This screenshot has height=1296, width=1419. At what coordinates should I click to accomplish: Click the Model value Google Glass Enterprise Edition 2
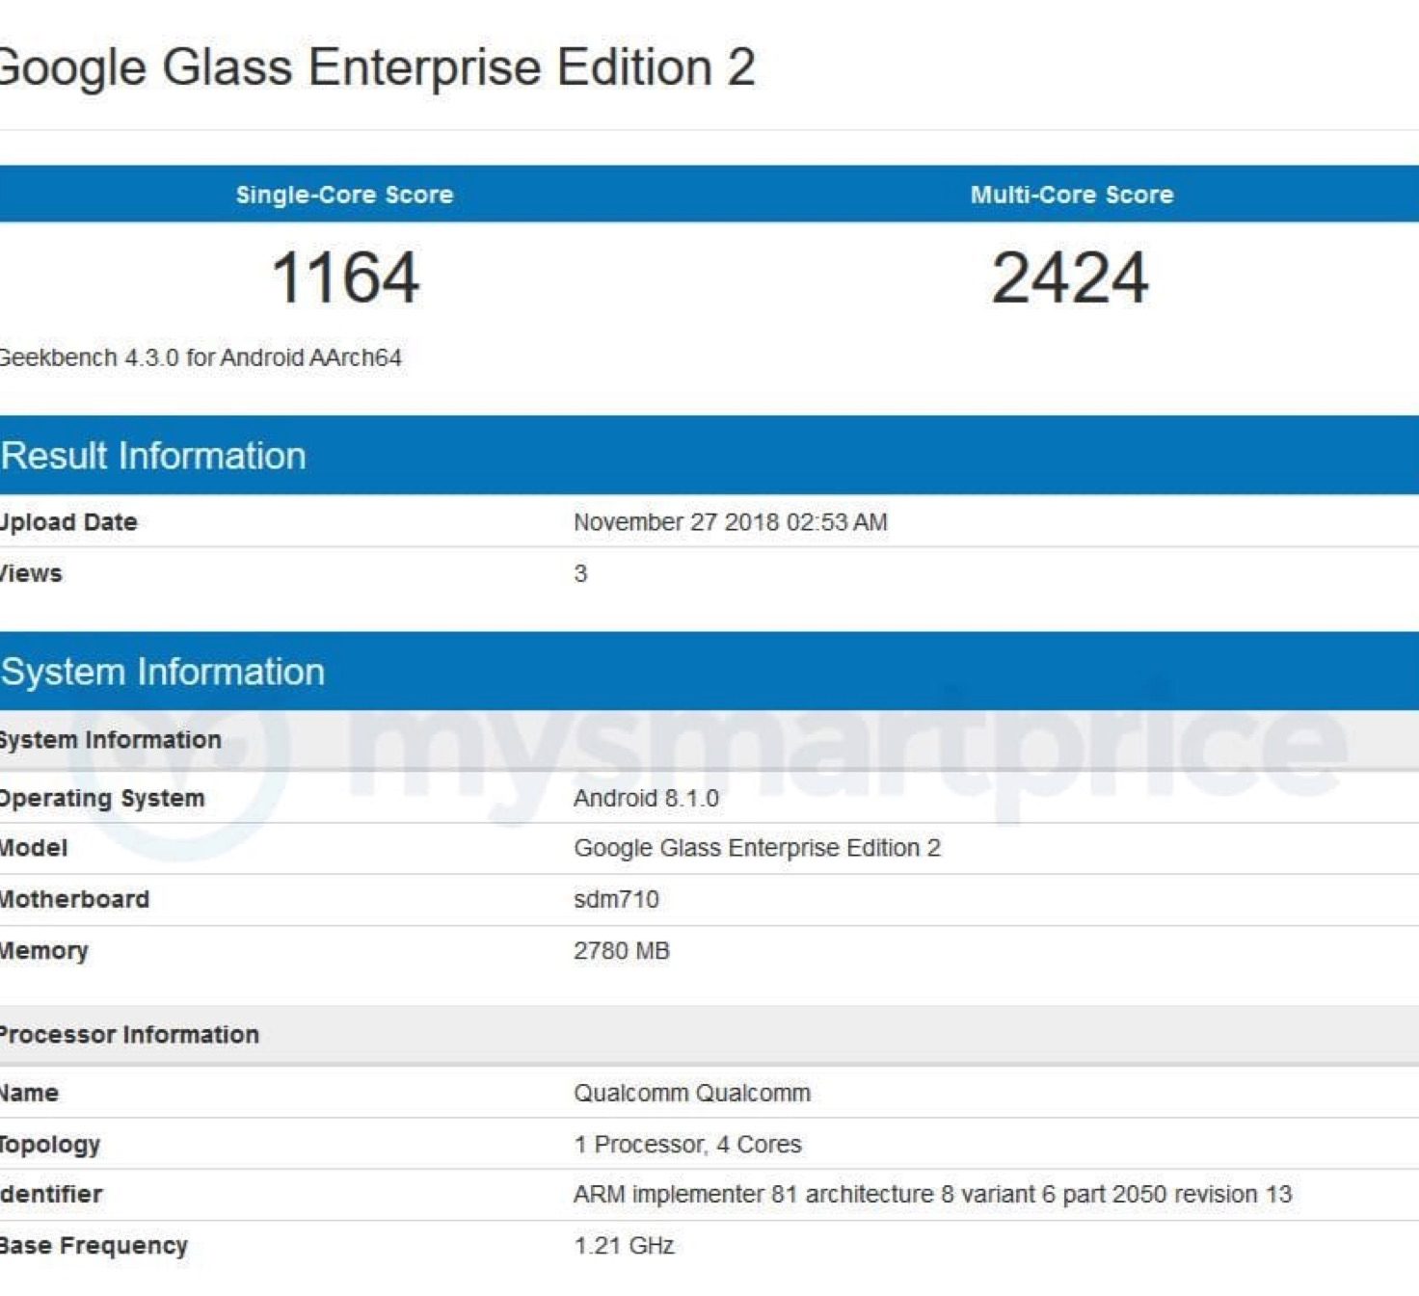757,848
